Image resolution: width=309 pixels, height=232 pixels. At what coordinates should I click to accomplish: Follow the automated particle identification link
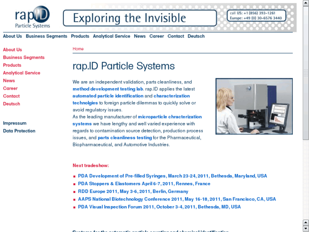[108, 96]
